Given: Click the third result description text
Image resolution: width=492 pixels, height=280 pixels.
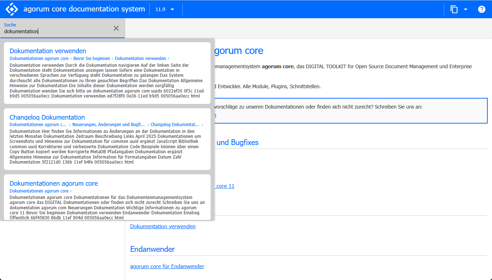Looking at the screenshot, I should point(107,207).
